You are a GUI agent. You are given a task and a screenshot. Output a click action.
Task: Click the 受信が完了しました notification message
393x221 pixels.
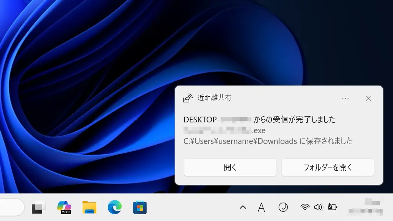259,120
